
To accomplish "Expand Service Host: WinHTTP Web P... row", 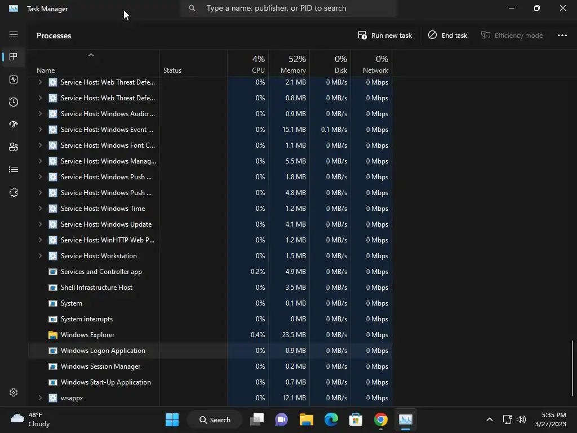I will 40,240.
